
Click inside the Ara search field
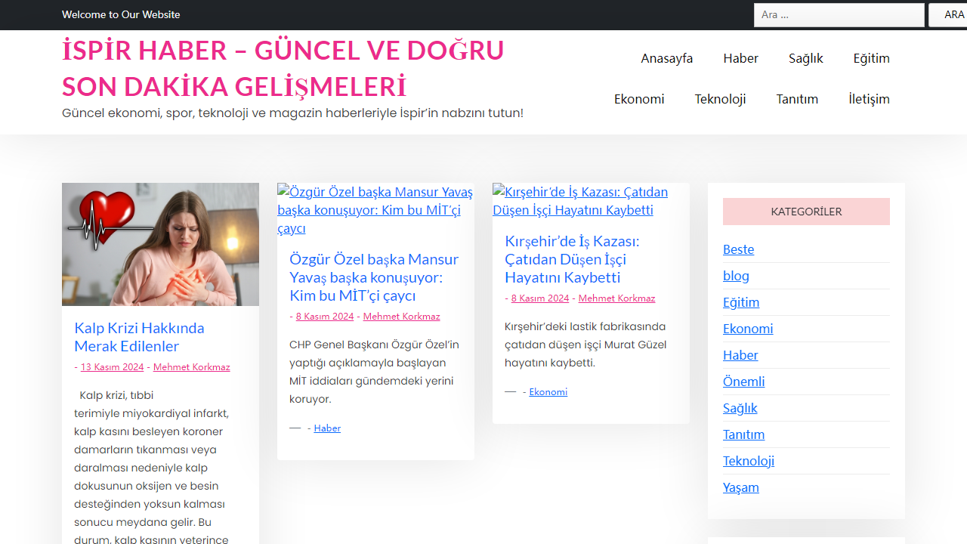(839, 14)
